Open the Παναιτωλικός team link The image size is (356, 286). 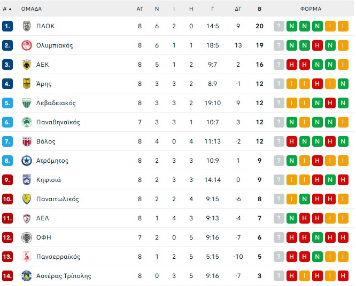pyautogui.click(x=57, y=199)
